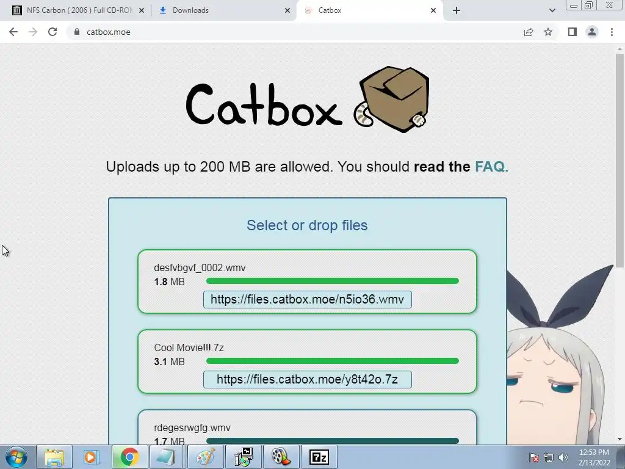Click the desfvbgvf_0002.wmv file name
The image size is (625, 469).
pos(200,267)
